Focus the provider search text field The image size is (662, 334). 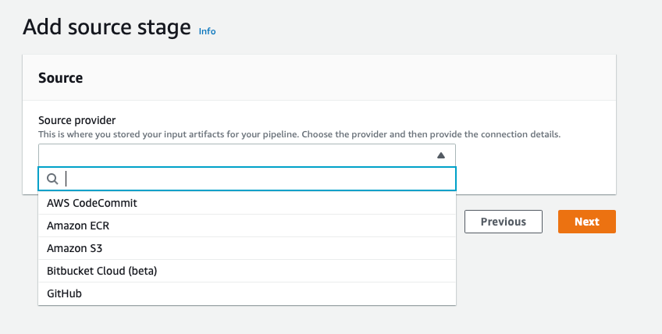258,179
